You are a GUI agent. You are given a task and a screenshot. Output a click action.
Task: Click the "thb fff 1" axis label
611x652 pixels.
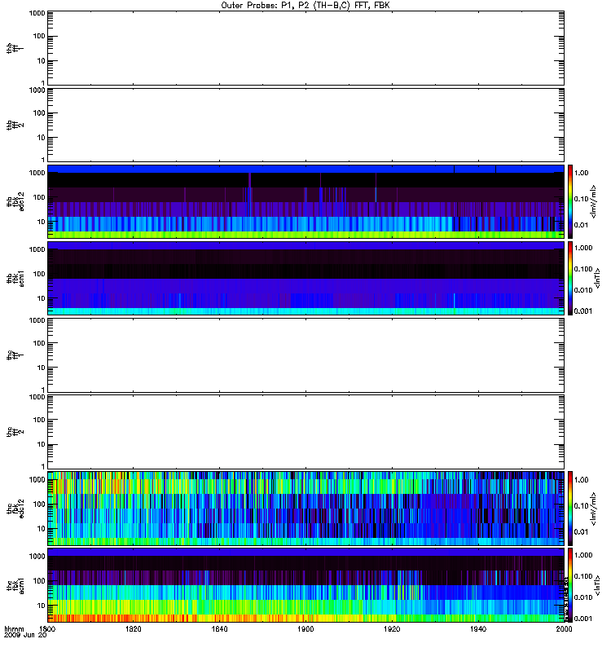[15, 48]
